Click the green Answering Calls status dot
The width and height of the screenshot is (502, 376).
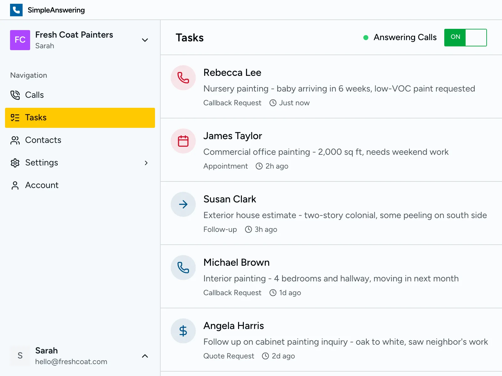coord(366,37)
